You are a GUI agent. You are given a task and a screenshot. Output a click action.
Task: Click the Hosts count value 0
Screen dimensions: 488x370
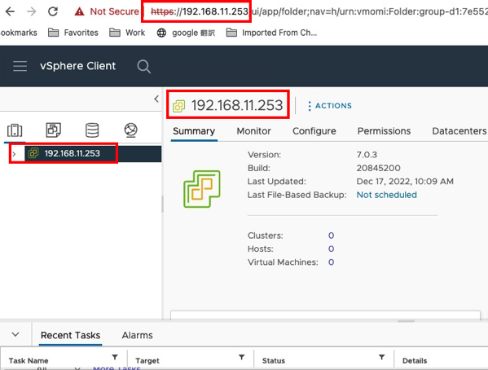(331, 249)
